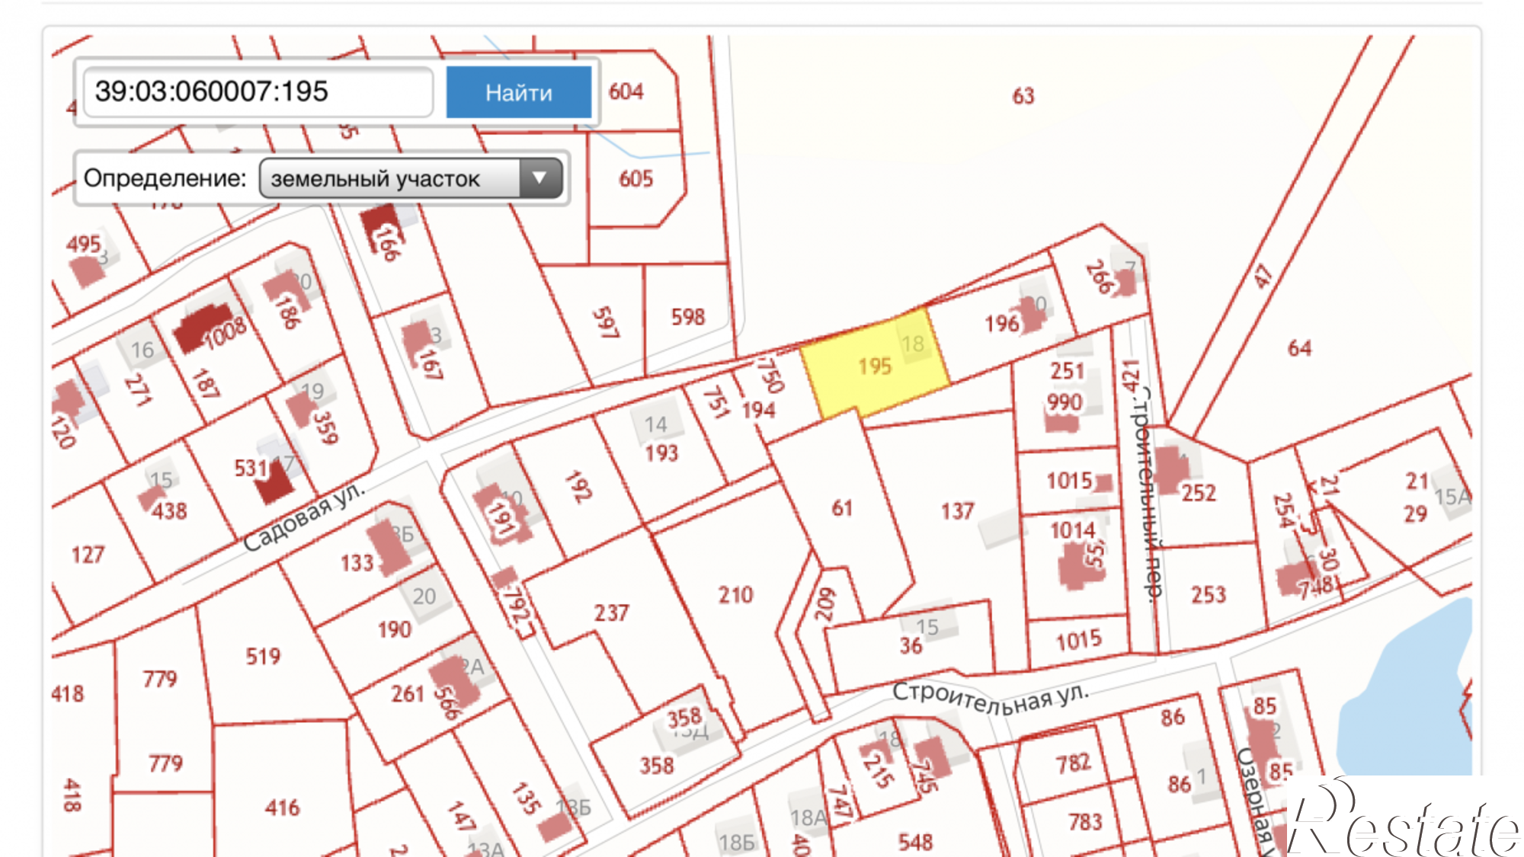This screenshot has height=857, width=1524.
Task: Click parcel label 237
Action: pos(611,612)
